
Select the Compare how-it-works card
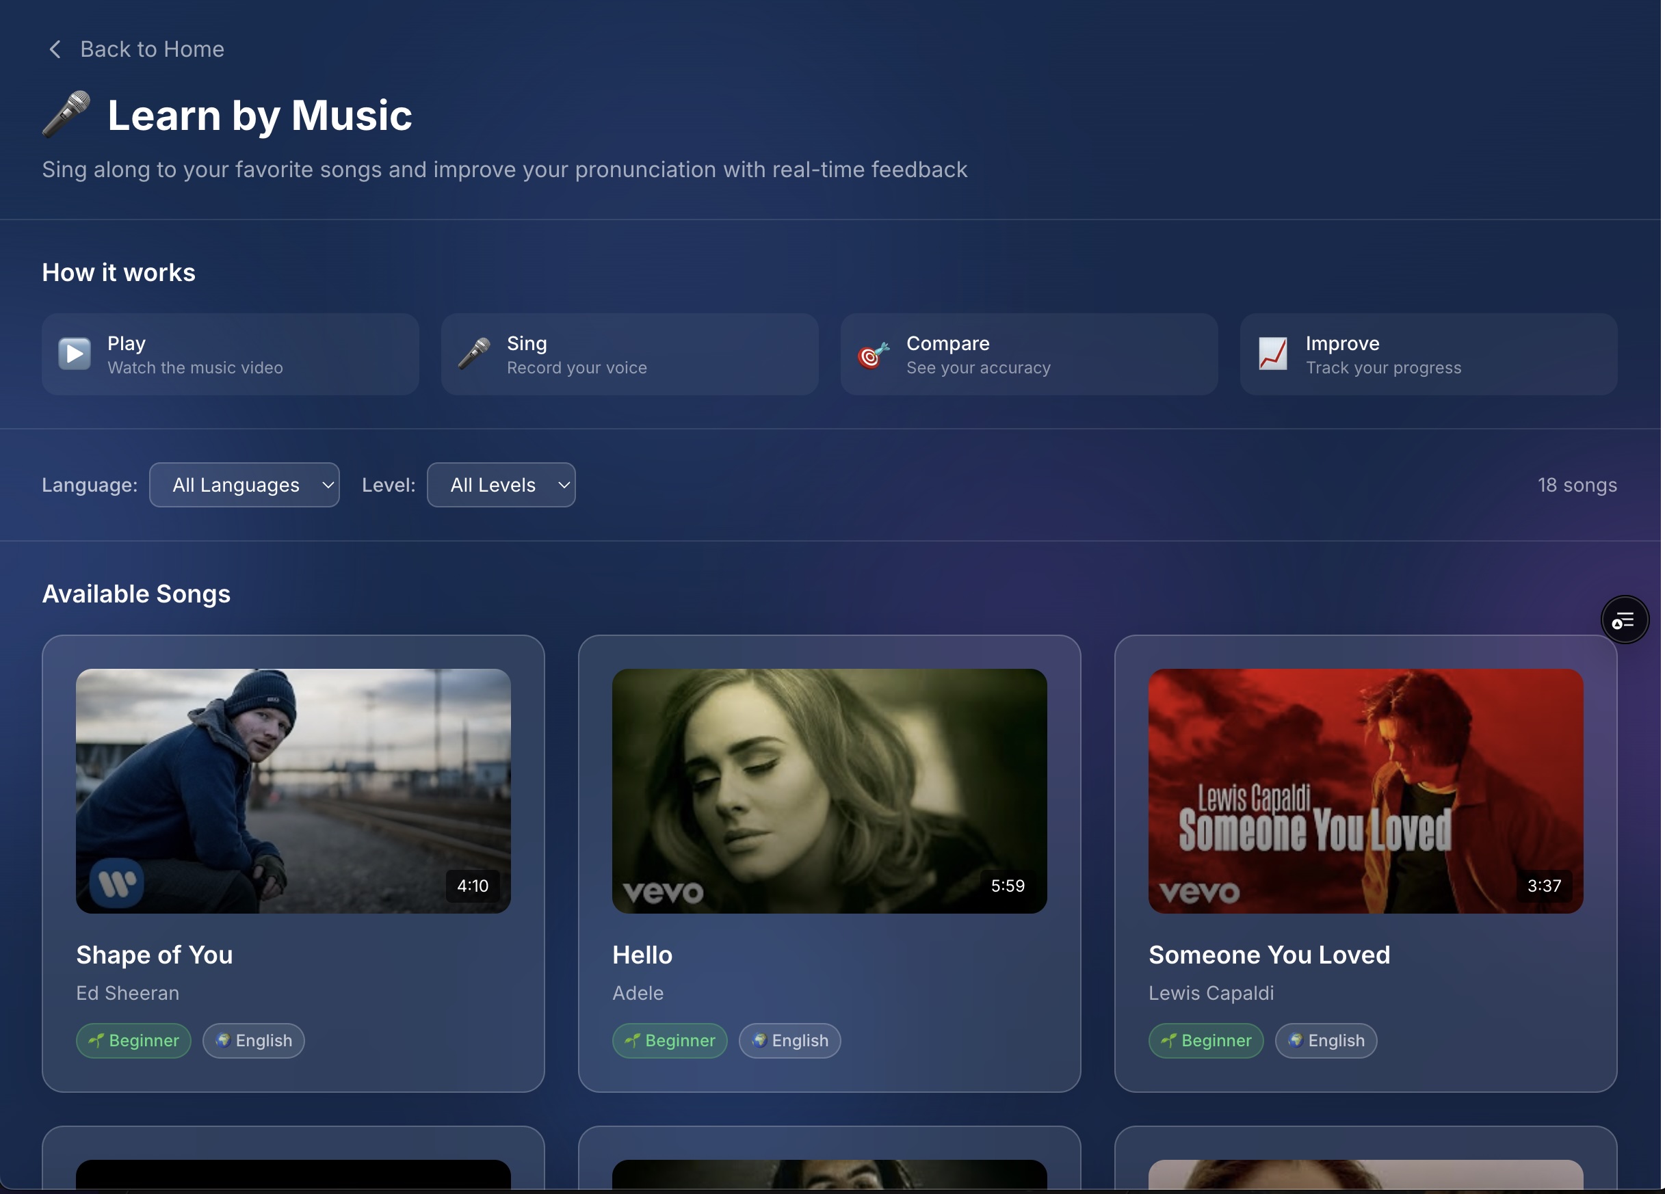click(x=1029, y=354)
